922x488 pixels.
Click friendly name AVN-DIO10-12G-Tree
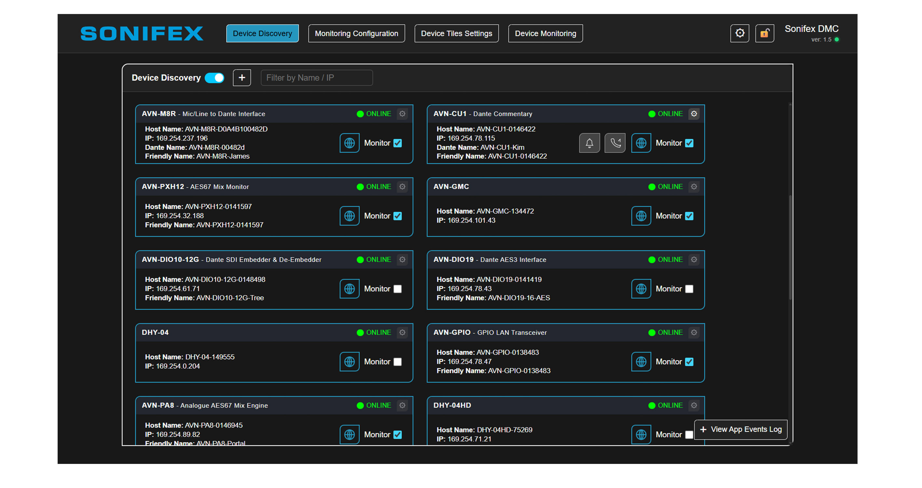click(x=230, y=298)
